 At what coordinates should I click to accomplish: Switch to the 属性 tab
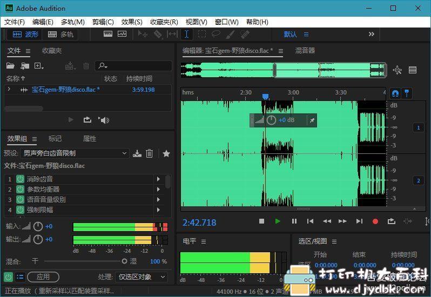click(x=90, y=139)
